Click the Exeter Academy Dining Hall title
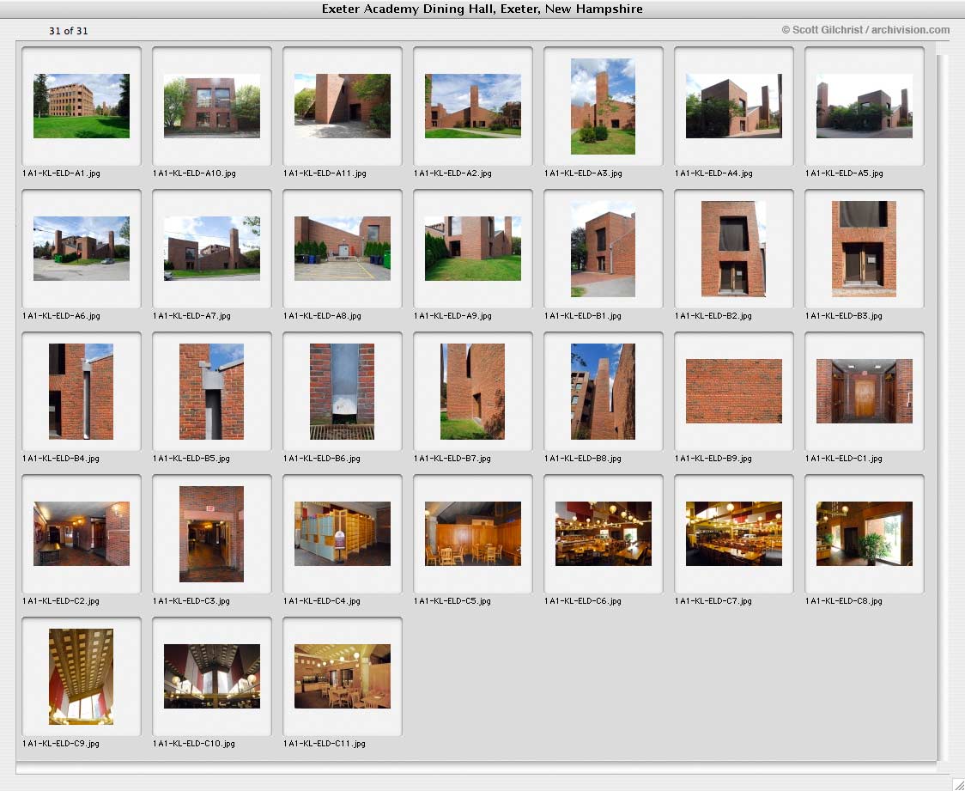Viewport: 965px width, 791px height. 482,9
